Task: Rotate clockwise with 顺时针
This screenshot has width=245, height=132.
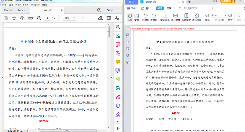Action: tap(146, 17)
